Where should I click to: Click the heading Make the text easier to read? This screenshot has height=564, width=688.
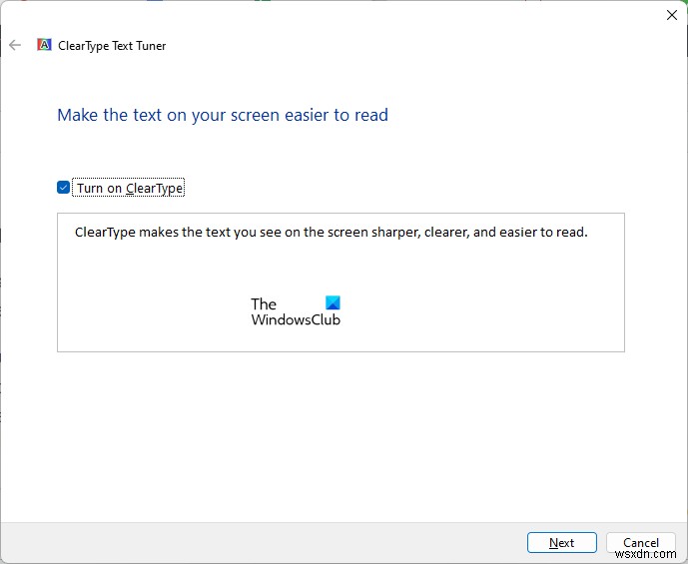pyautogui.click(x=223, y=116)
